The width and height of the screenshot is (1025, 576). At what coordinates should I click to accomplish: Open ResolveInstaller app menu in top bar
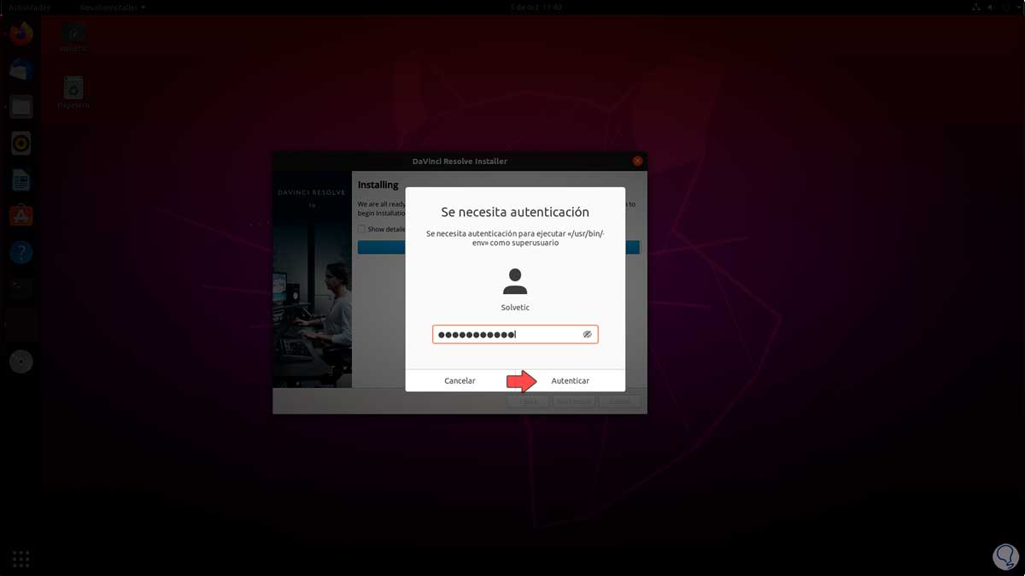111,7
